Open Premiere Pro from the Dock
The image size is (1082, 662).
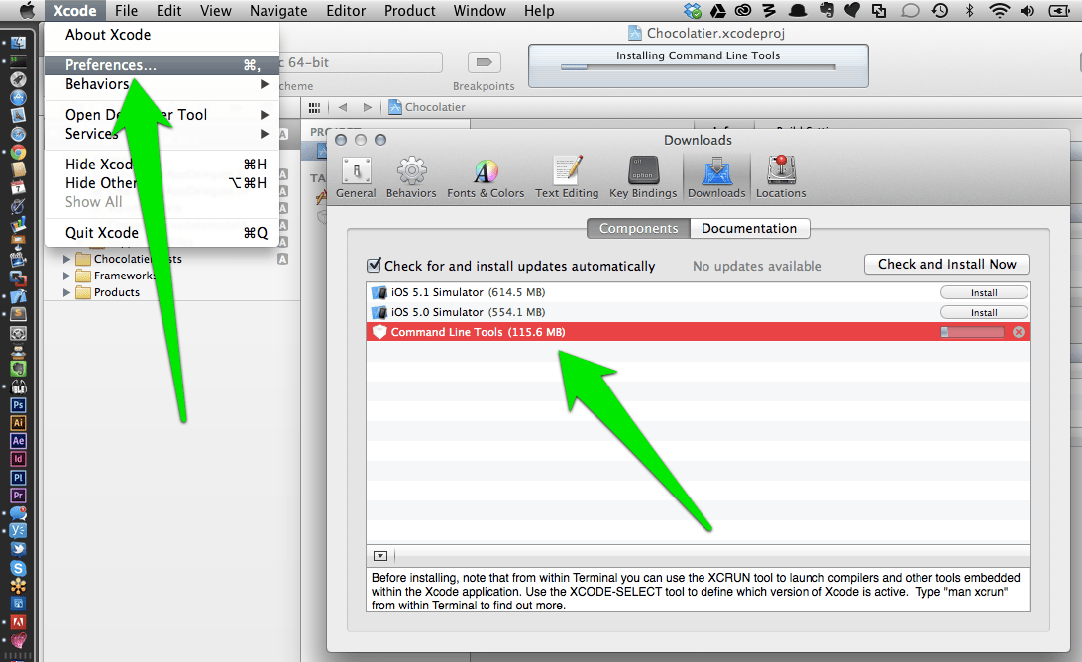pyautogui.click(x=18, y=495)
